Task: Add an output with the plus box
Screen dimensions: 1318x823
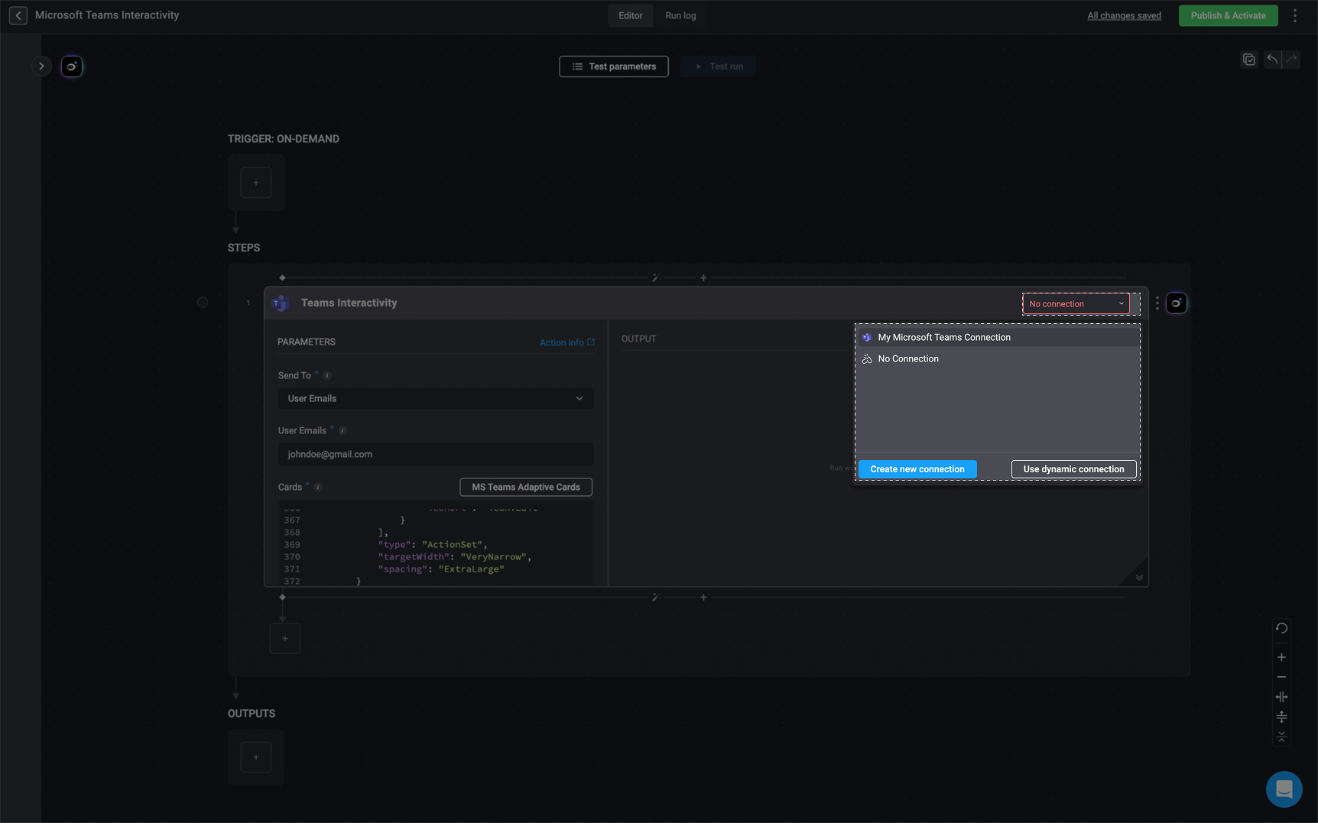Action: tap(256, 757)
